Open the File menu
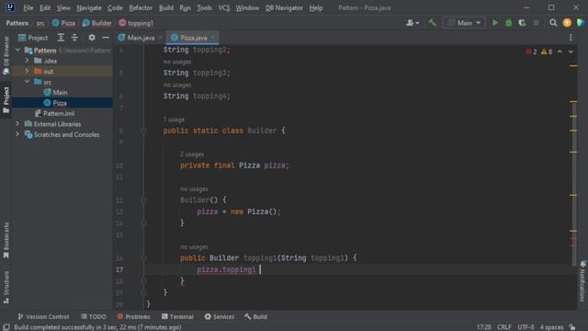Screen dimensions: 588x331 (28, 8)
